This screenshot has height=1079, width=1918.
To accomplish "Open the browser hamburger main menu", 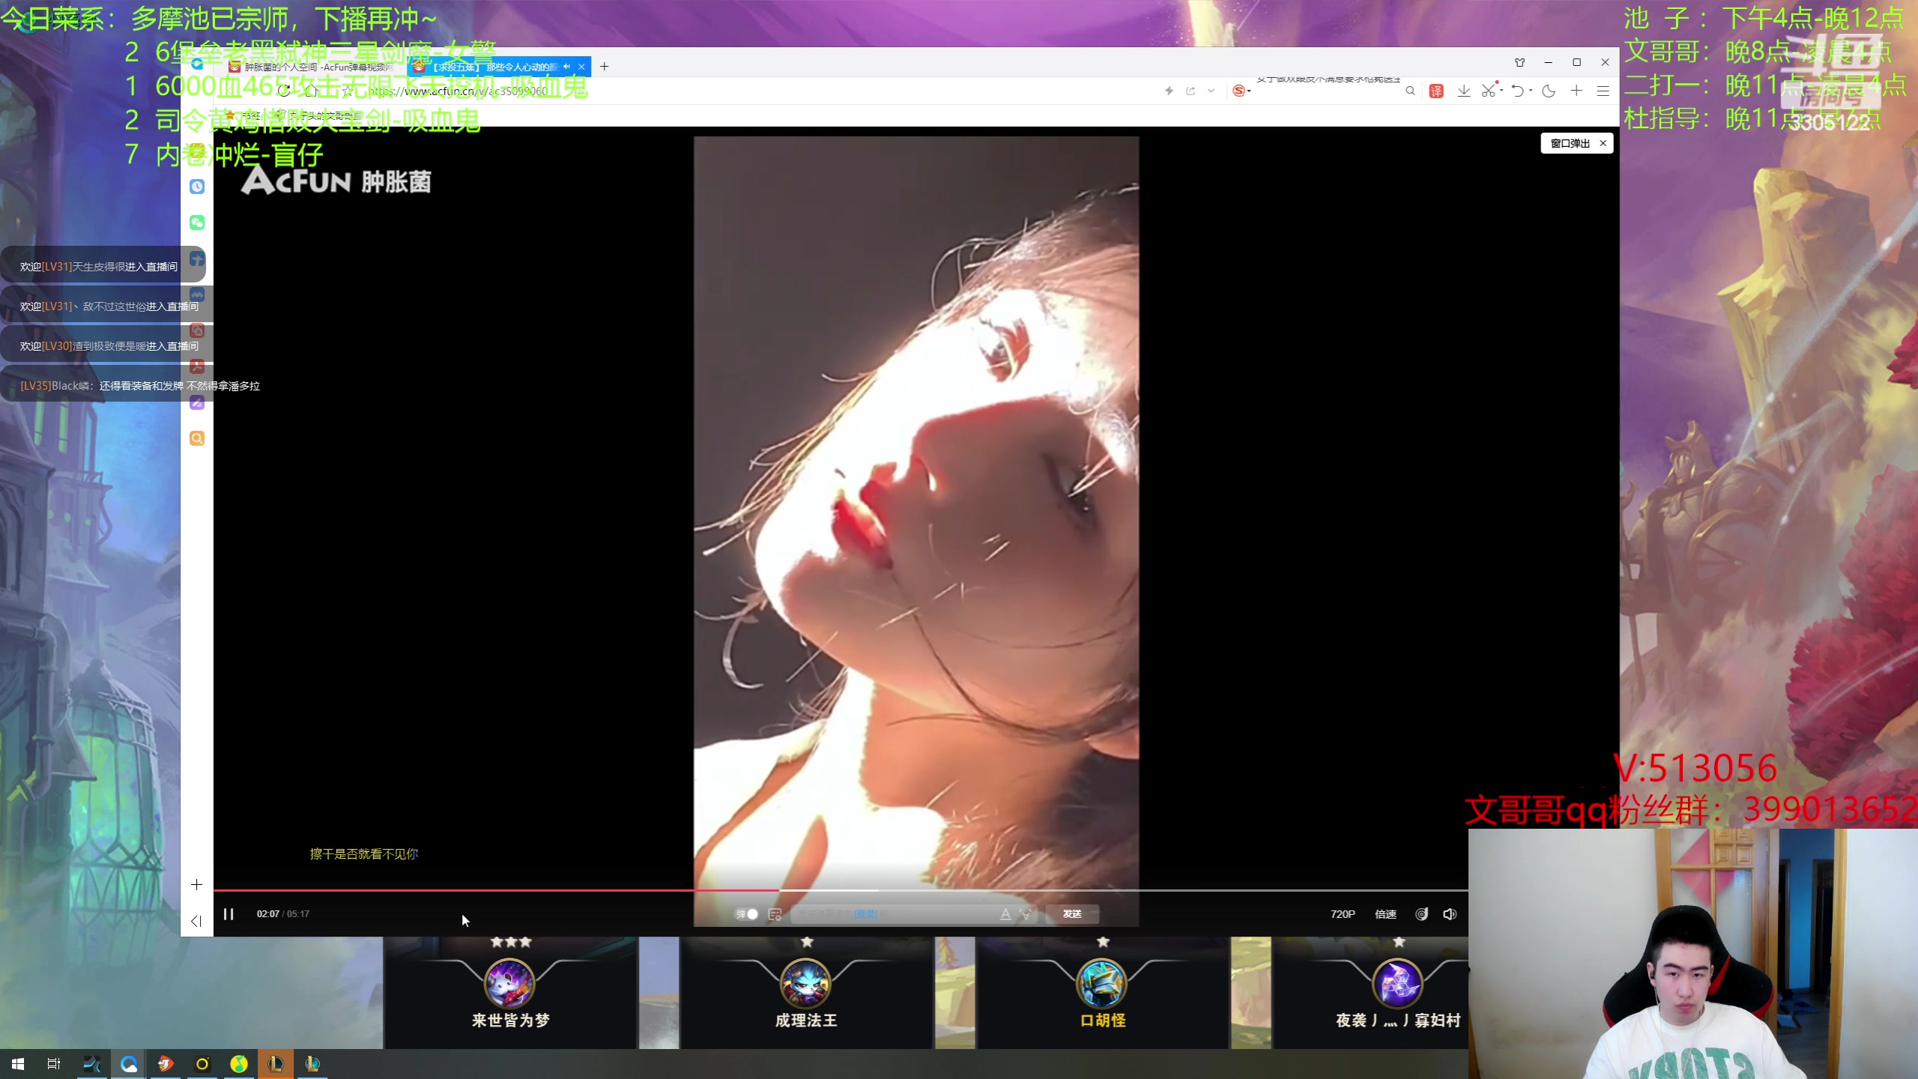I will [1603, 91].
